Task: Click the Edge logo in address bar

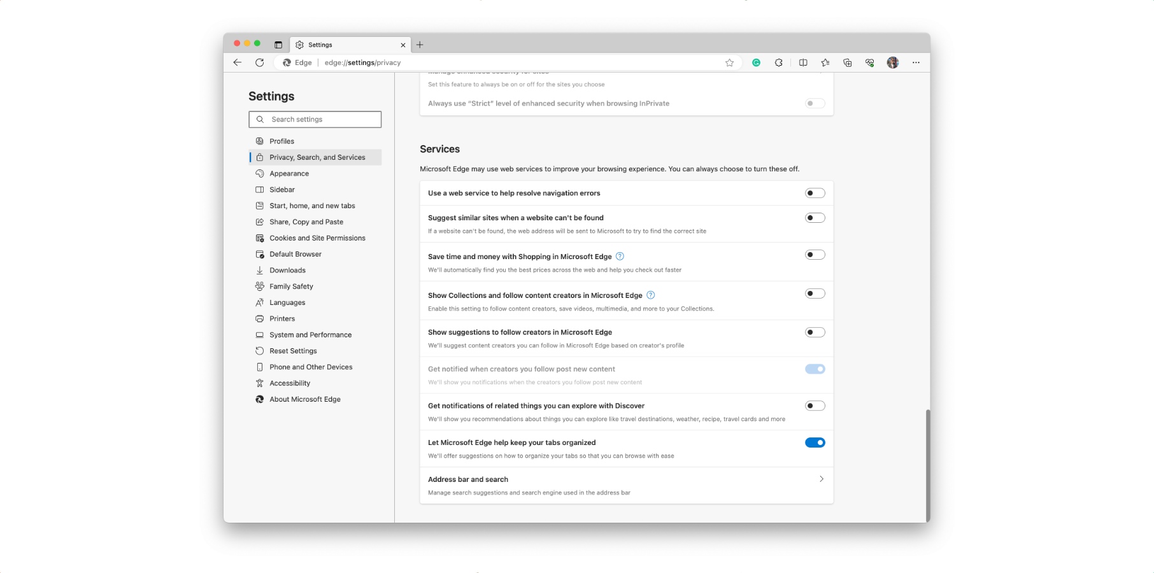Action: [287, 62]
